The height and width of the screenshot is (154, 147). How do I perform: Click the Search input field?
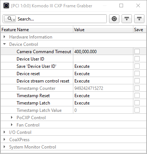(x=62, y=19)
